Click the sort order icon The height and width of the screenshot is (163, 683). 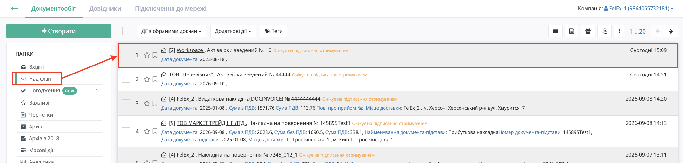[x=604, y=31]
